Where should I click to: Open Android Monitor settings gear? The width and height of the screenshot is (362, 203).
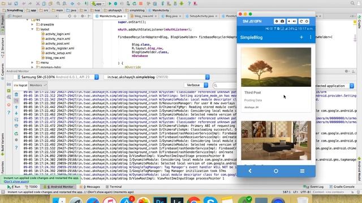[347, 71]
